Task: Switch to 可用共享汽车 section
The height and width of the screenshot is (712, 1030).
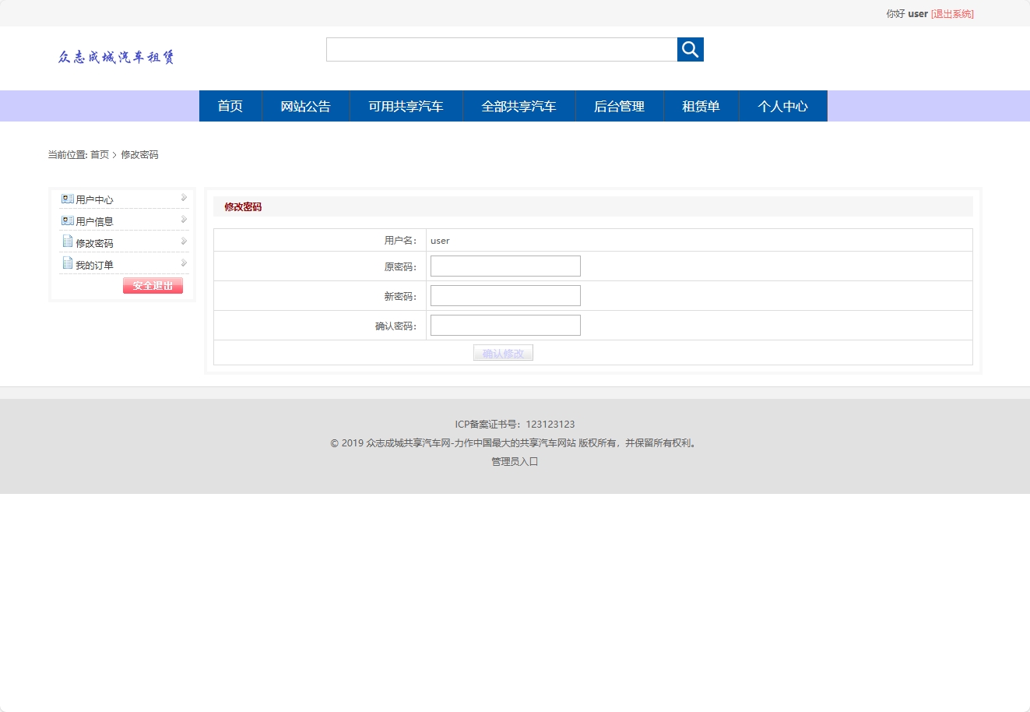Action: (406, 106)
